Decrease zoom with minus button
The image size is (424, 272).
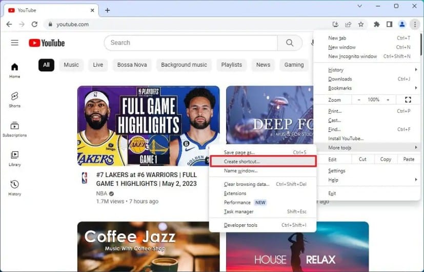point(359,100)
